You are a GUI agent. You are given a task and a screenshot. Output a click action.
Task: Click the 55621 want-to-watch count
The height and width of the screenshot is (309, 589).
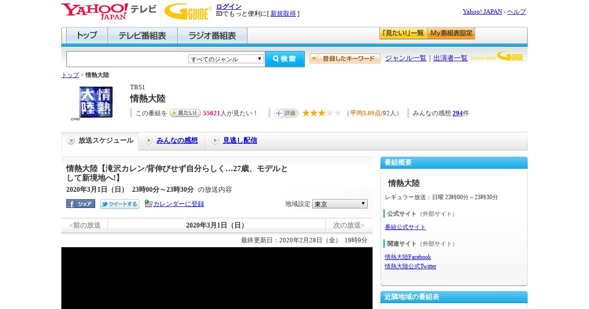point(212,113)
